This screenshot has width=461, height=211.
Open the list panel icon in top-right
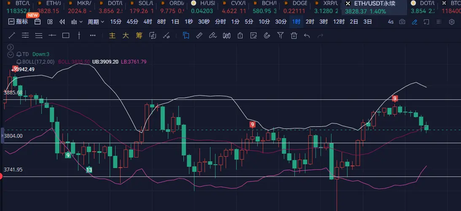(x=439, y=22)
